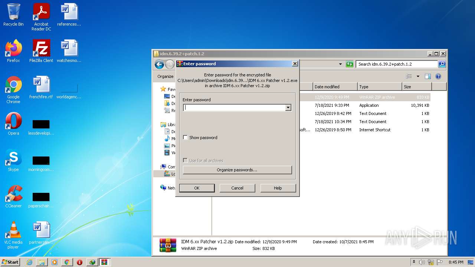Image resolution: width=475 pixels, height=267 pixels.
Task: Cancel the Enter password dialog
Action: [237, 188]
